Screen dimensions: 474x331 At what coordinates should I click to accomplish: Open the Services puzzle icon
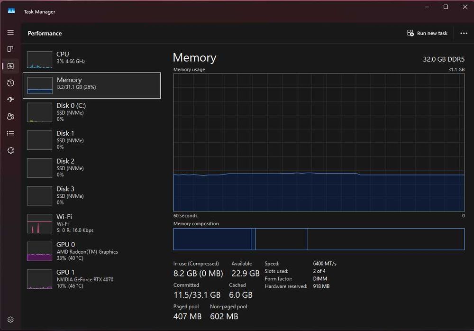tap(10, 150)
